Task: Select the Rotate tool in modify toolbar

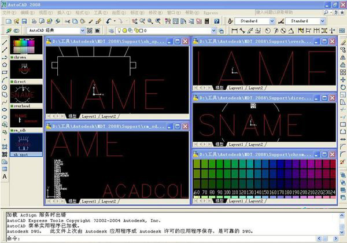Action: click(x=343, y=87)
